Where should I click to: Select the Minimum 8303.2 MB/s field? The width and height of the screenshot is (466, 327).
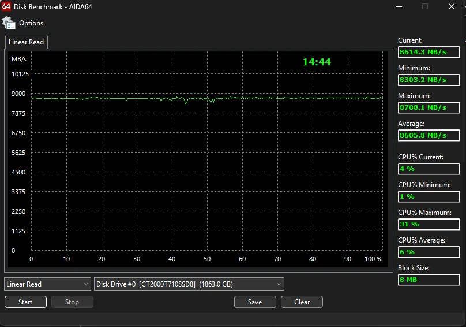(429, 80)
